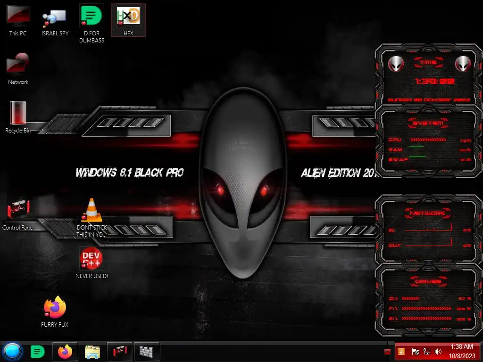Click the orange Java tray icon
This screenshot has height=362, width=483.
[402, 352]
